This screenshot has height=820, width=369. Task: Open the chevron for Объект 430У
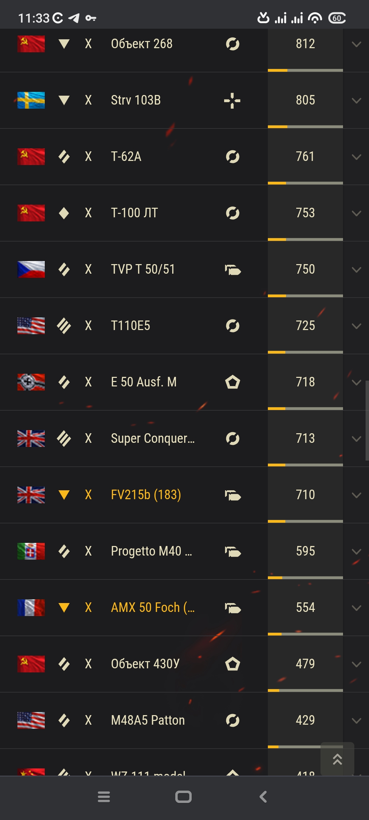click(x=356, y=664)
